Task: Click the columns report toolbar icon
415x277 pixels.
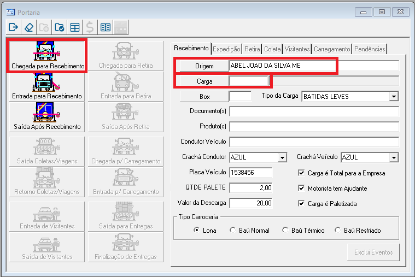Action: point(106,27)
